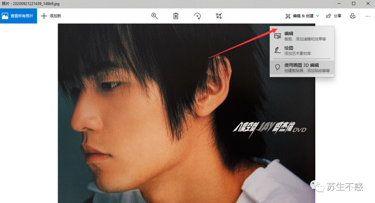Click 查看所有照片 button
The image size is (375, 203).
point(18,16)
